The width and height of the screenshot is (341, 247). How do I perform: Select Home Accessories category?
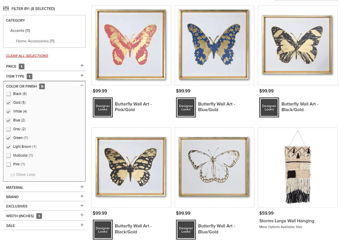pos(35,41)
